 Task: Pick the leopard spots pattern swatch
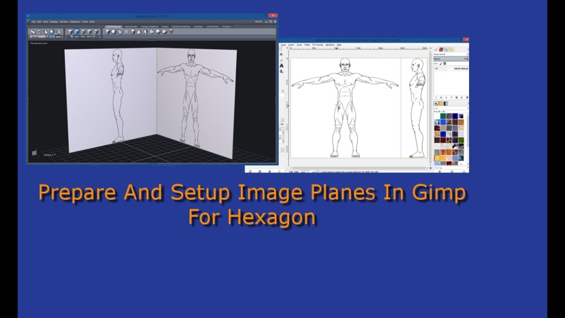449,140
